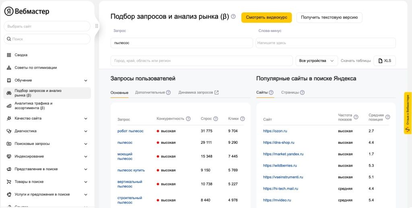The image size is (412, 208).
Task: Download table with the XLS button
Action: pos(385,61)
